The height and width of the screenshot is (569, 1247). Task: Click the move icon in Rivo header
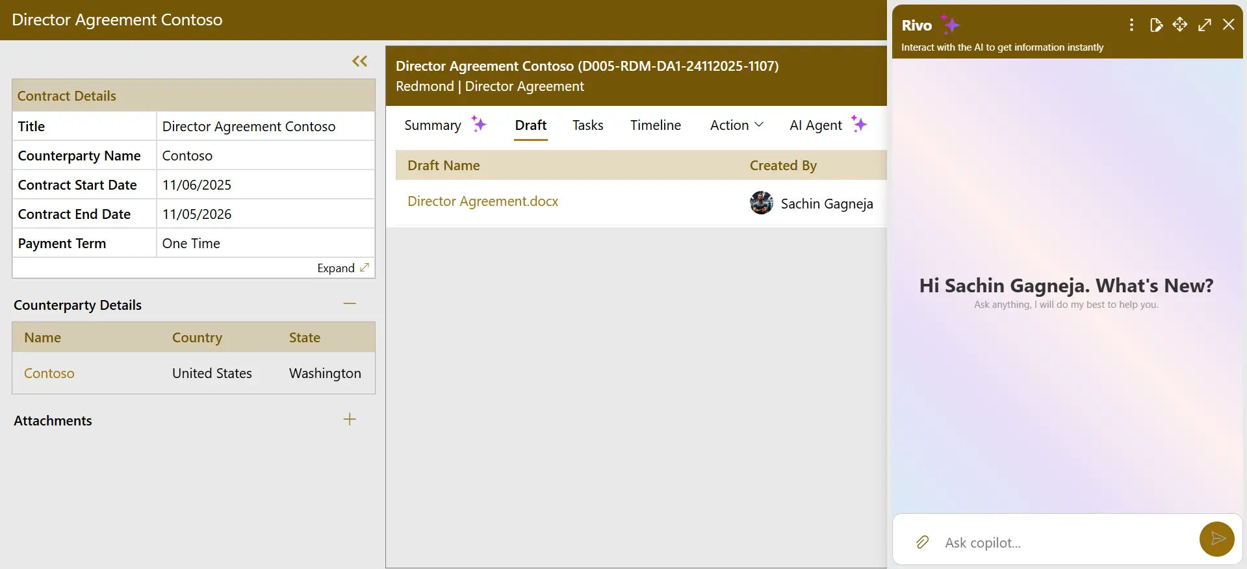[x=1179, y=25]
